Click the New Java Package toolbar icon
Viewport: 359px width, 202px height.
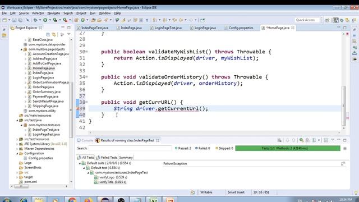pos(76,20)
